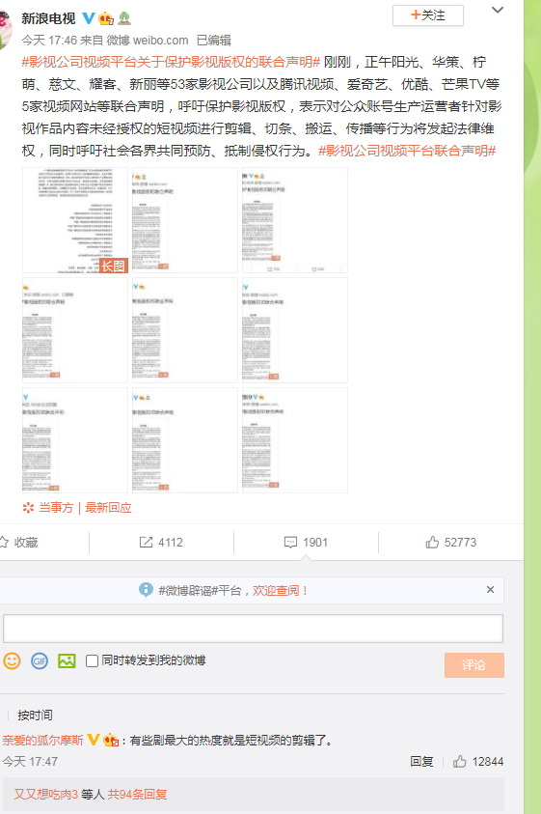Click the 收藏 favorite star button

pos(19,543)
